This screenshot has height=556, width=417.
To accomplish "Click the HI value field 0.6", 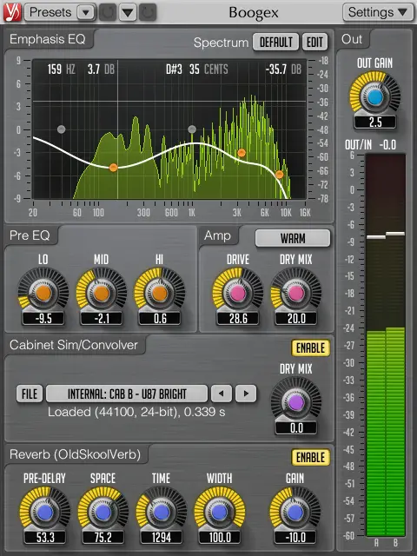I will pos(160,319).
